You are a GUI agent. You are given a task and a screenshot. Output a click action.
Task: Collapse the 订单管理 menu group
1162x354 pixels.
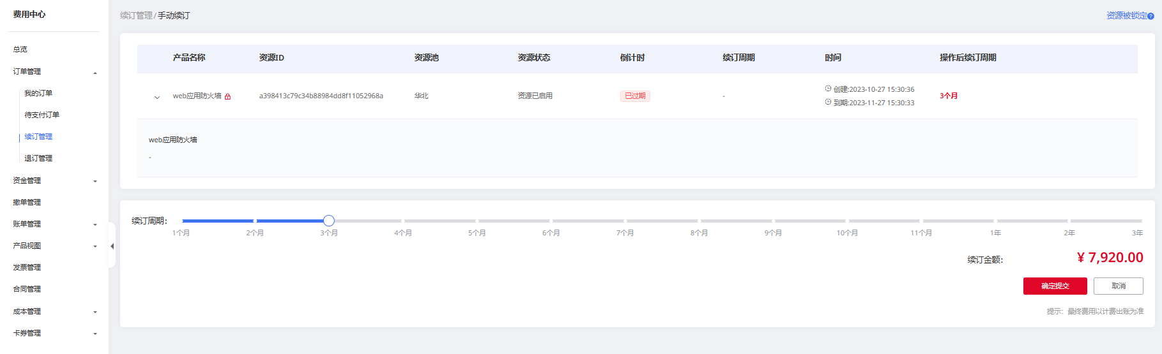tap(95, 72)
